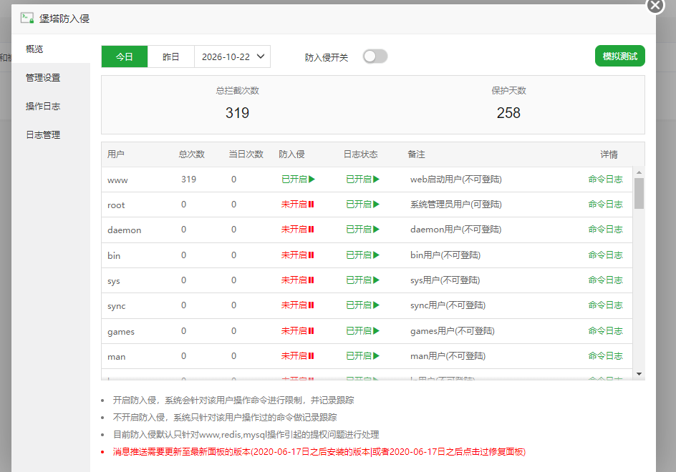Image resolution: width=676 pixels, height=472 pixels.
Task: Open 命令日志 for games user
Action: click(605, 330)
